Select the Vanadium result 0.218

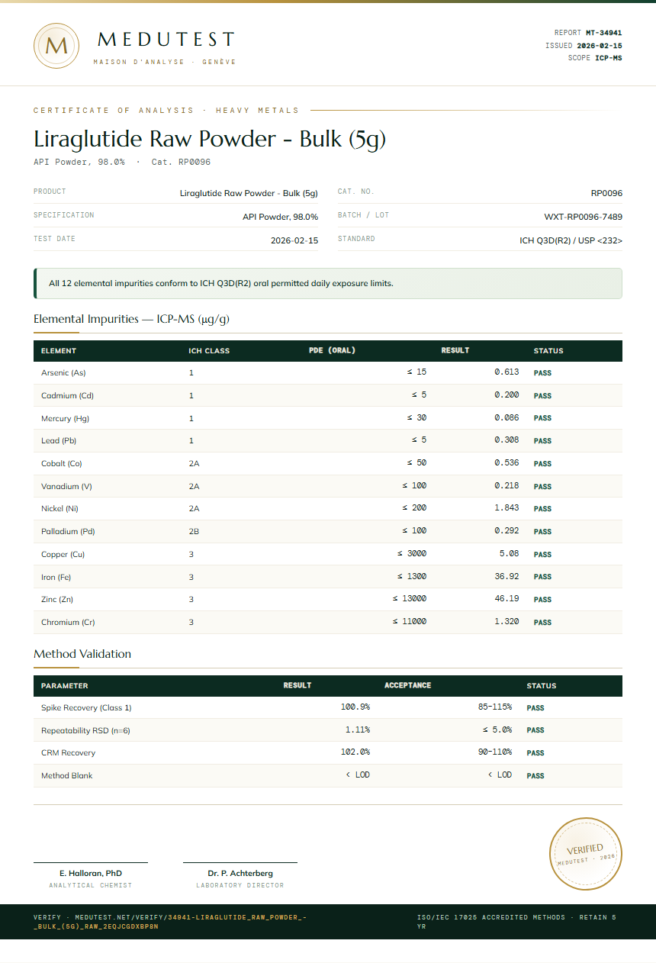[x=506, y=486]
